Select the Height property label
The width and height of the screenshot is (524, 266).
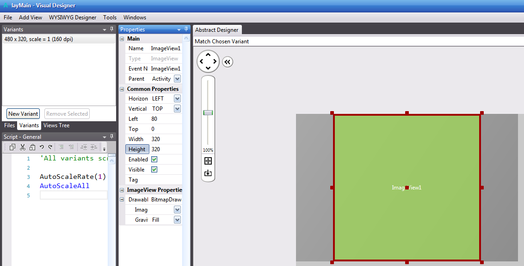[x=137, y=149]
